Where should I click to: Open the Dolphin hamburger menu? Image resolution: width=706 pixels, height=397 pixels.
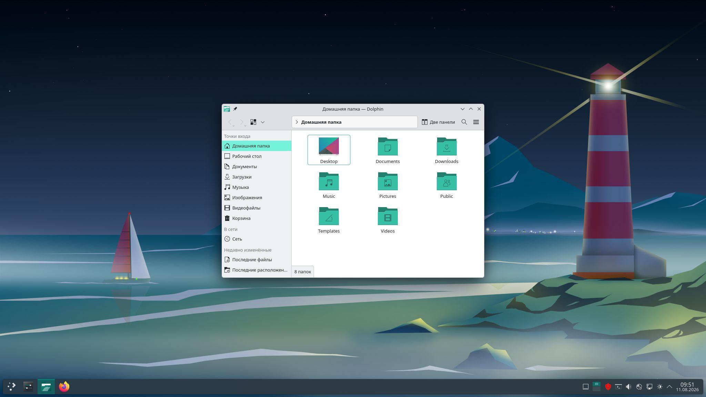(476, 122)
